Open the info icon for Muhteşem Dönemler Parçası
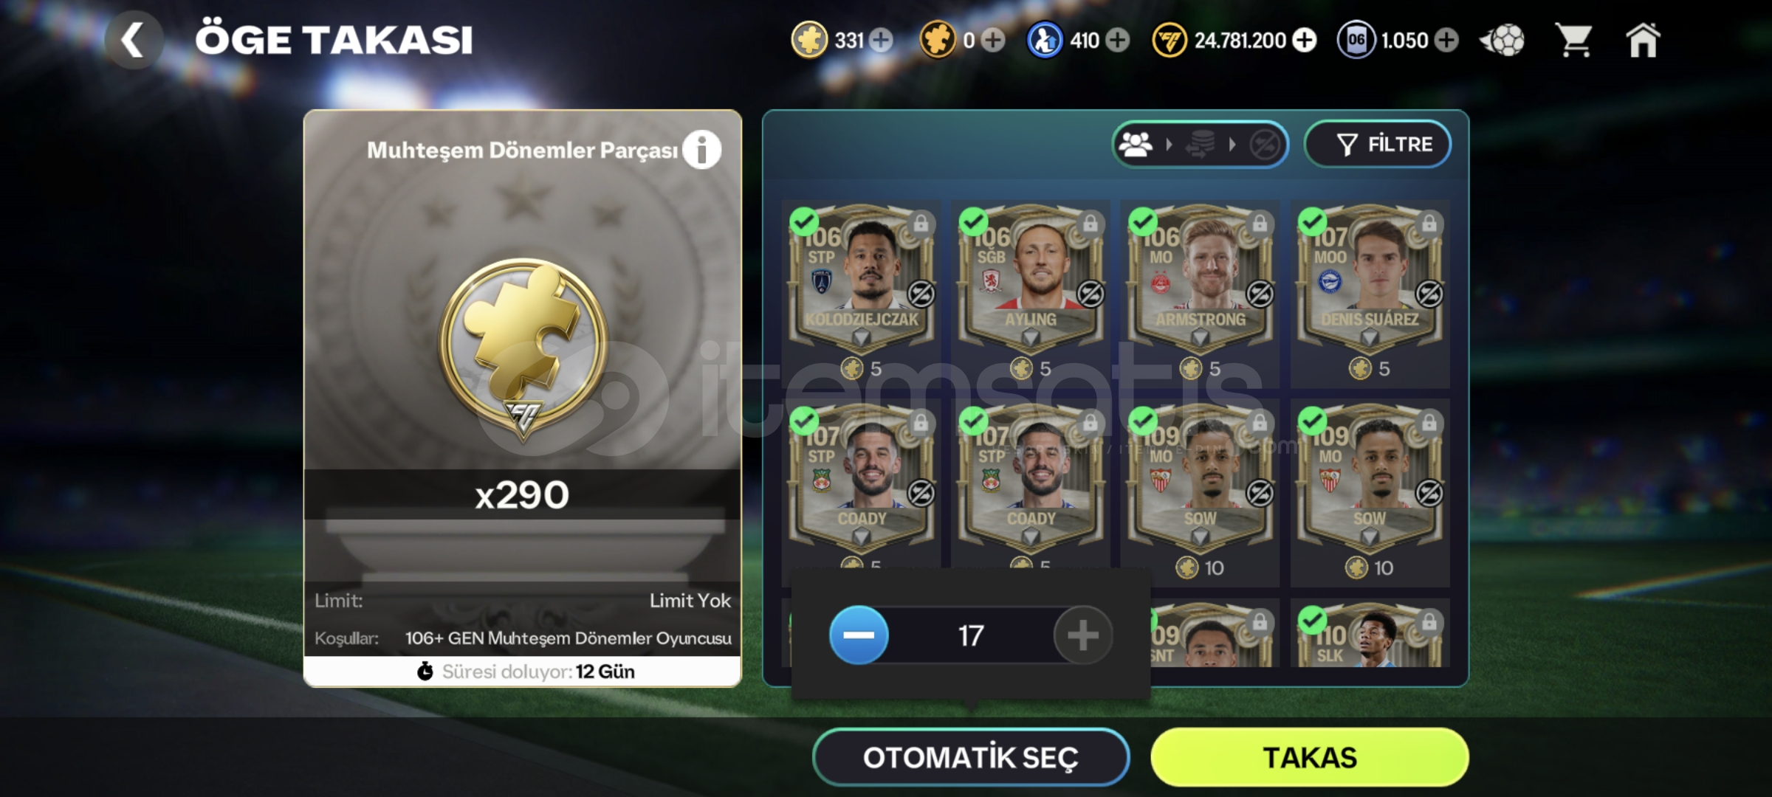1772x797 pixels. (701, 150)
